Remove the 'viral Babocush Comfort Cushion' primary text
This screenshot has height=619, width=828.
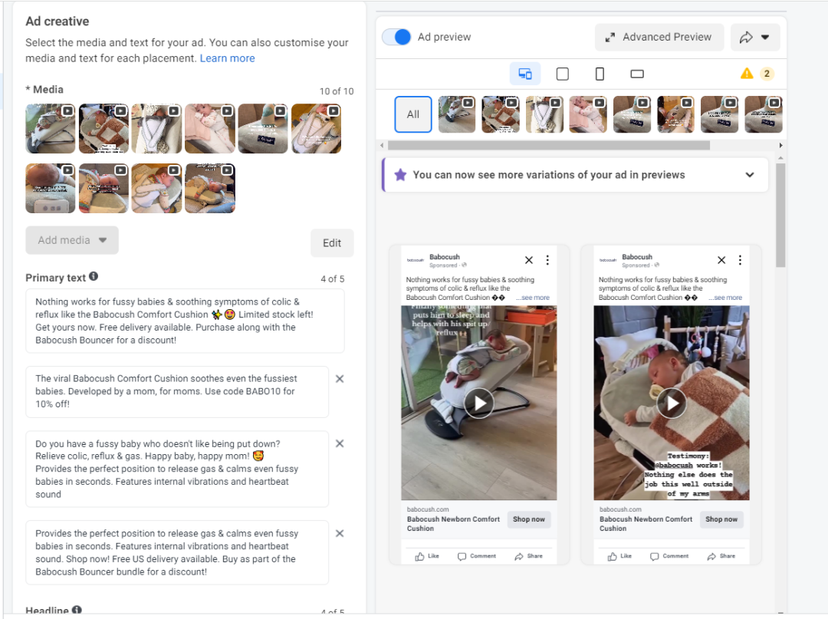pos(340,379)
